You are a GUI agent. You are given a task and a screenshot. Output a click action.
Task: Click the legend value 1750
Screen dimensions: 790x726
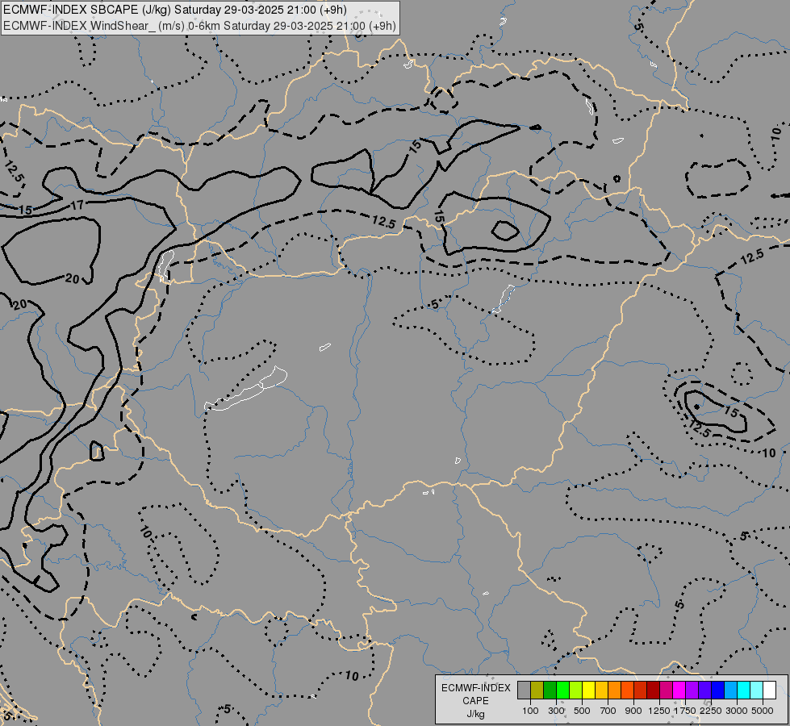685,711
